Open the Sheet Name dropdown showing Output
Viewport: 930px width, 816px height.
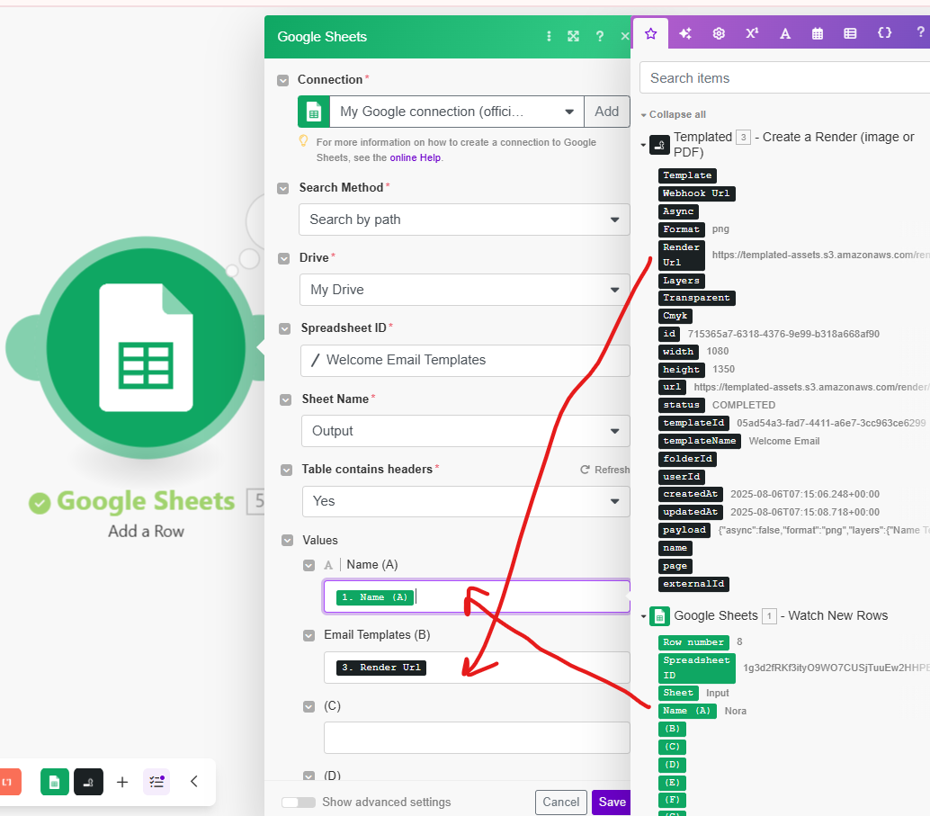466,431
